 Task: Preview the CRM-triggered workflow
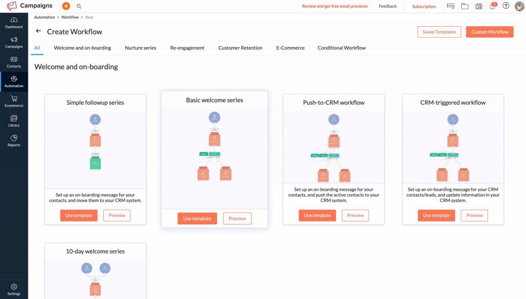pyautogui.click(x=474, y=215)
